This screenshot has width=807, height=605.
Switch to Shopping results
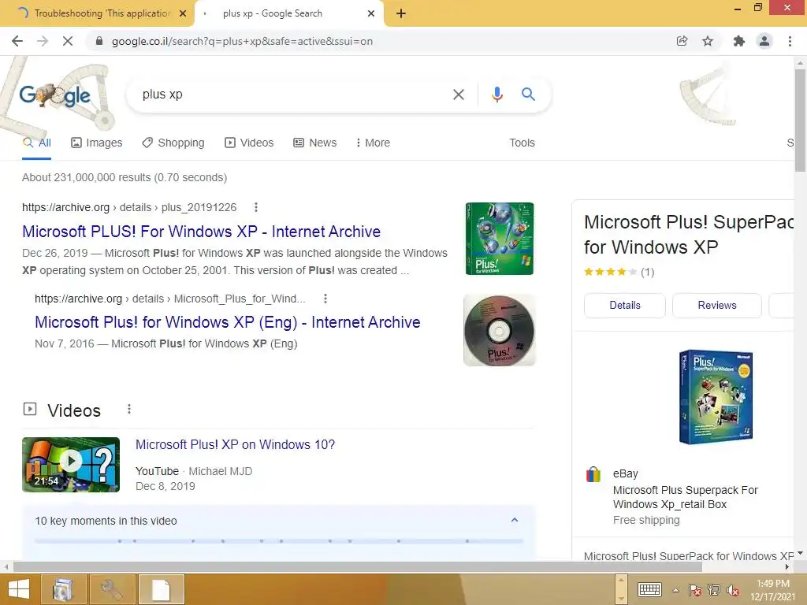click(x=173, y=143)
